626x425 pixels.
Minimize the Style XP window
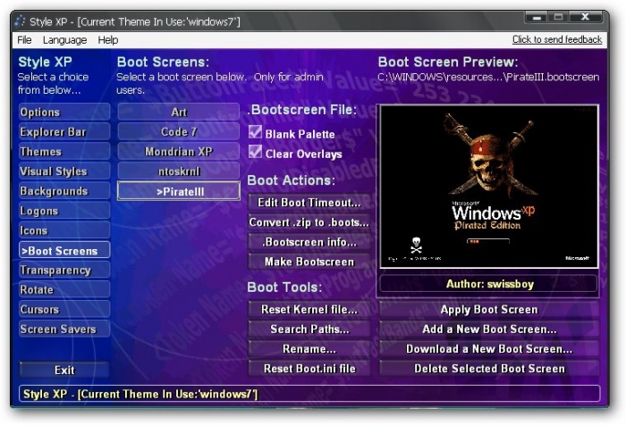[x=537, y=17]
